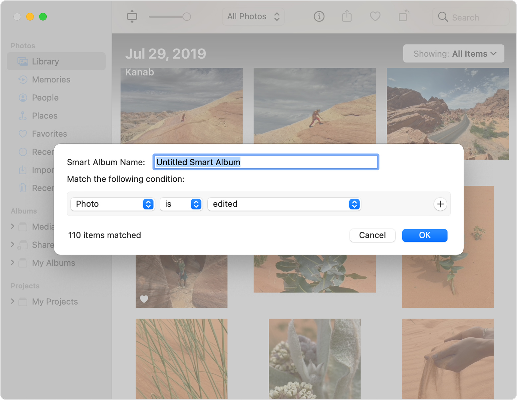Click the Favorite heart toolbar icon
Screen dimensions: 517x400
[375, 17]
